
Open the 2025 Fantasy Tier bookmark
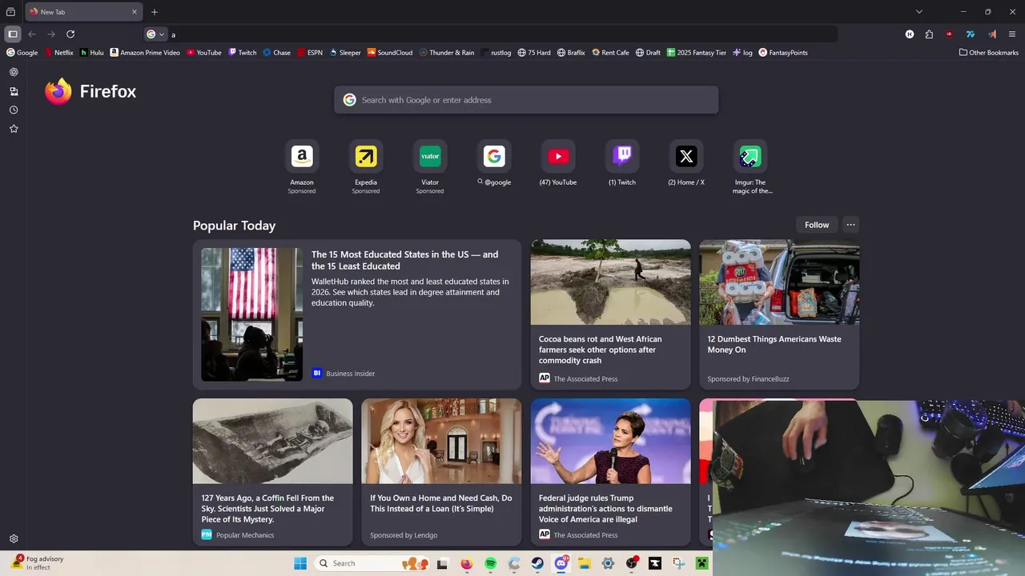[697, 53]
